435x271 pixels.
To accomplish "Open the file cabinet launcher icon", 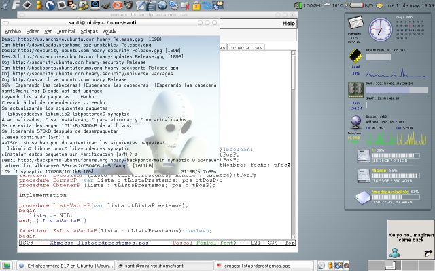I will click(x=151, y=5).
